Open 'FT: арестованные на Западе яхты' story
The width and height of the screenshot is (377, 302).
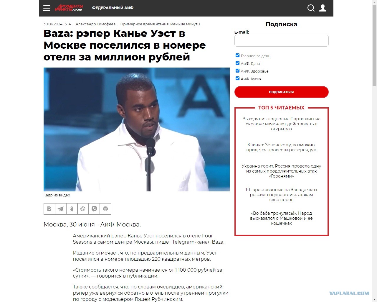[x=281, y=195]
